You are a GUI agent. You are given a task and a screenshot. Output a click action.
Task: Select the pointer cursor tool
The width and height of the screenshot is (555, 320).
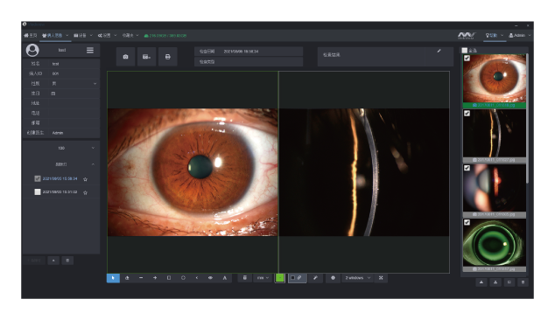[x=113, y=278]
